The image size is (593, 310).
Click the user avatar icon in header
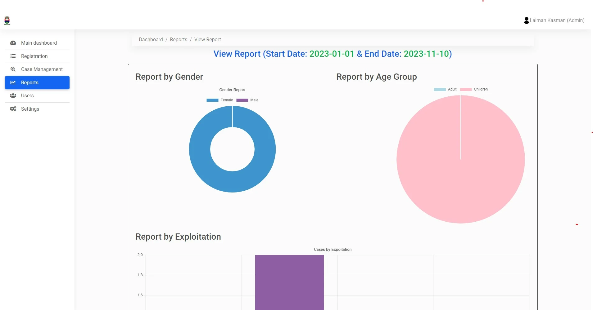point(526,20)
